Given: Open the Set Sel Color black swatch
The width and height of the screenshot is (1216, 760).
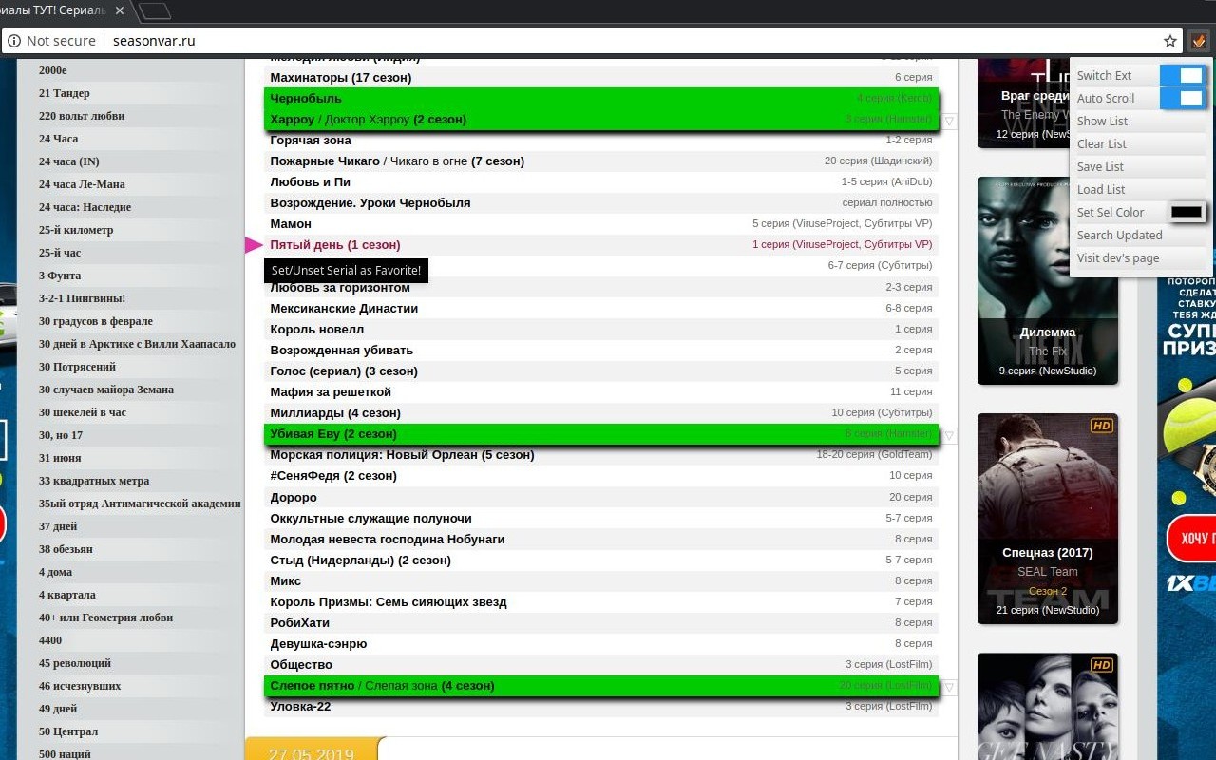Looking at the screenshot, I should 1187,212.
